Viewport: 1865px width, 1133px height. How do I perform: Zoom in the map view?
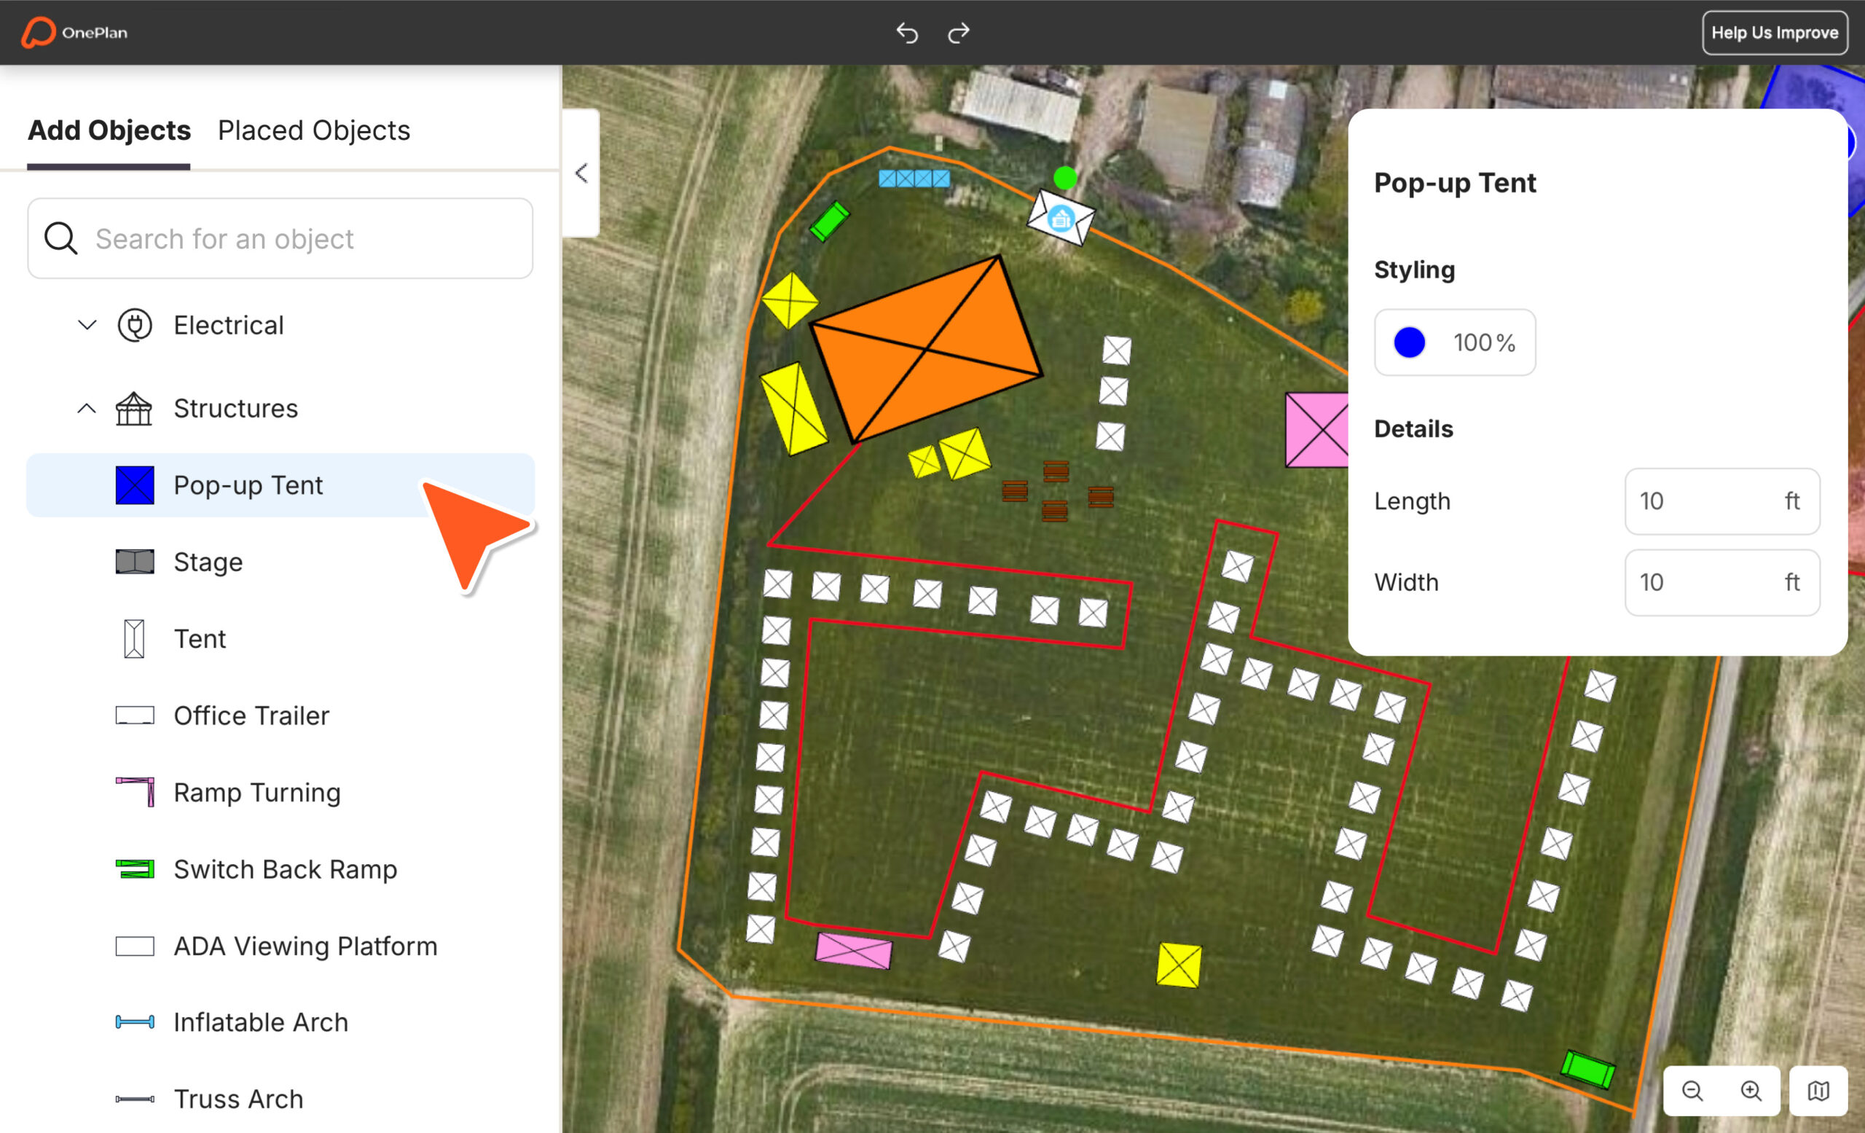pyautogui.click(x=1751, y=1091)
